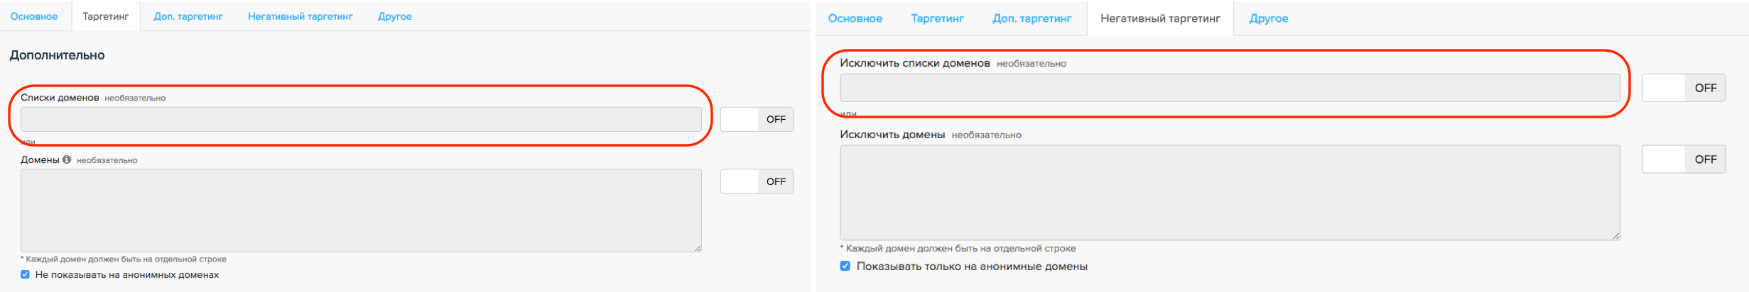The height and width of the screenshot is (292, 1749).
Task: Switch to Доп. таргетинг tab in left form
Action: [188, 16]
